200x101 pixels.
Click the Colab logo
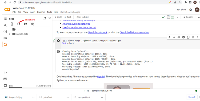tap(7, 10)
